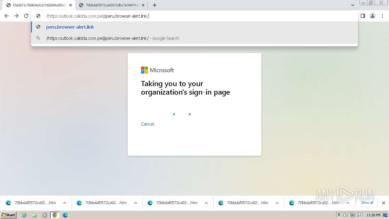Open Action Center flag icon
The height and width of the screenshot is (219, 389).
pos(360,215)
